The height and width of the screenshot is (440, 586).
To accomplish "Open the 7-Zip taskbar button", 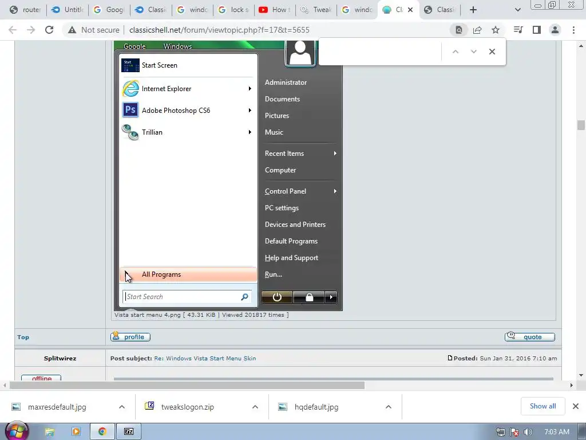I will click(129, 431).
